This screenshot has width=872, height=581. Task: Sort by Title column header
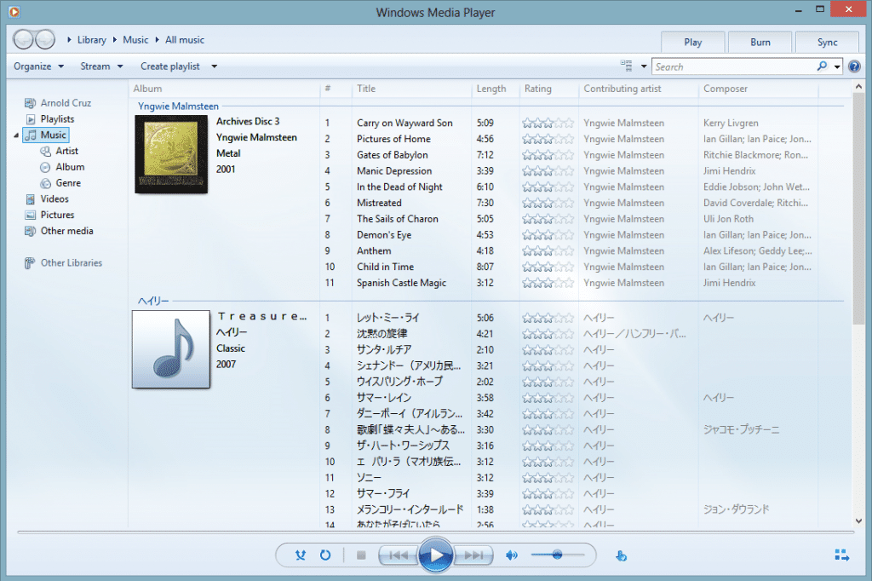pyautogui.click(x=411, y=89)
